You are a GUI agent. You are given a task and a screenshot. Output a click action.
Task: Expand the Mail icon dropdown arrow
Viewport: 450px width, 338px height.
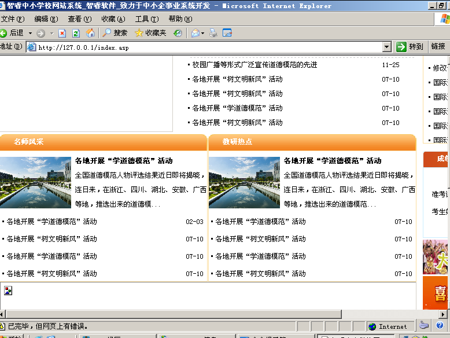(x=202, y=34)
